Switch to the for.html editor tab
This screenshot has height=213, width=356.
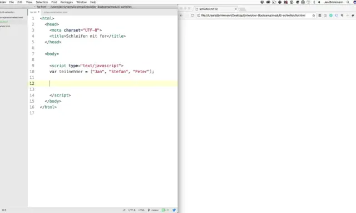[34, 12]
